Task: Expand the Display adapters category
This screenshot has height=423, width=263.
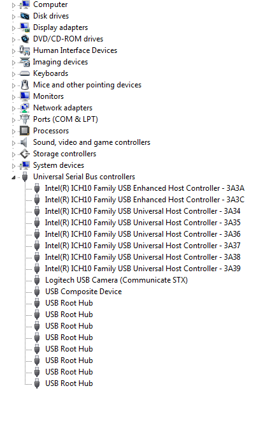Action: [13, 28]
